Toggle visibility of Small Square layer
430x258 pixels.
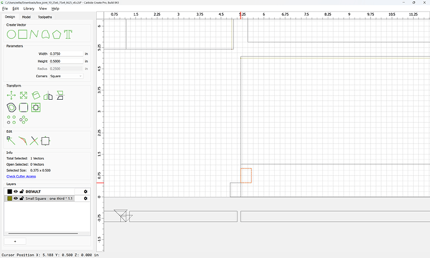point(16,198)
